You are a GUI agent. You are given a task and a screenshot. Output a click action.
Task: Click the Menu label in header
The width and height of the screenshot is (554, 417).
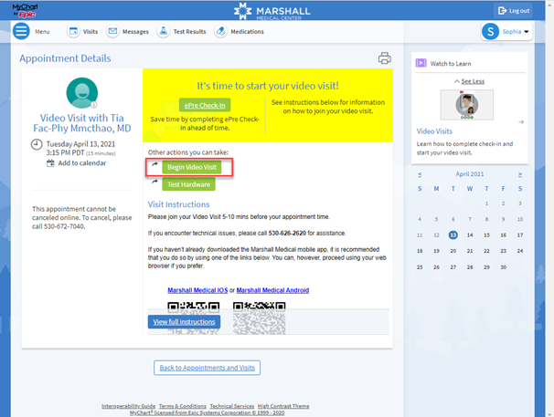pos(42,31)
